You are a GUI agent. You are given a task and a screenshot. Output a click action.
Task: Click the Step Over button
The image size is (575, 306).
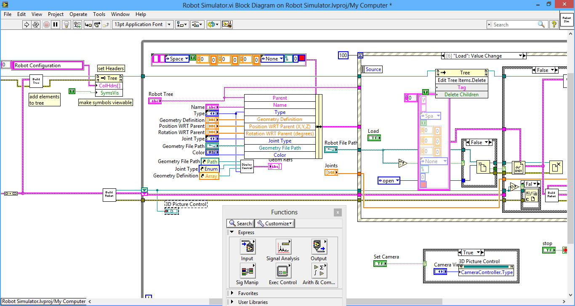pos(97,24)
